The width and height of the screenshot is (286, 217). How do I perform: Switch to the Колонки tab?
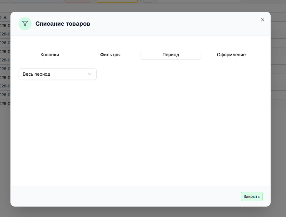pyautogui.click(x=49, y=55)
